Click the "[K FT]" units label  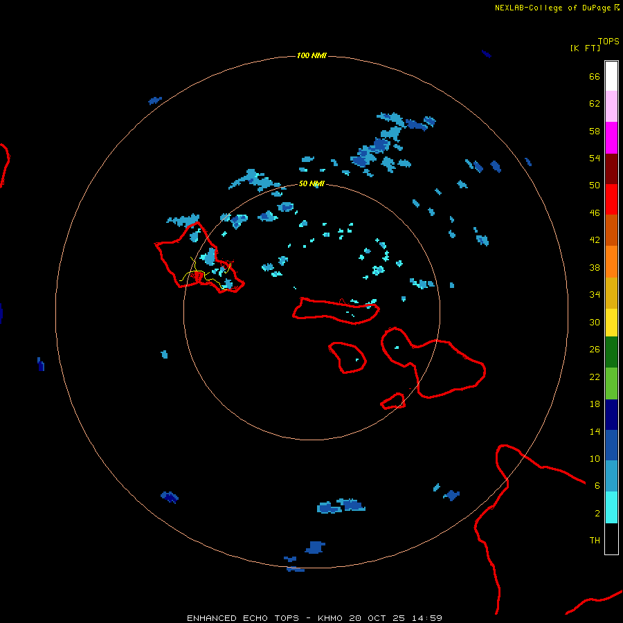585,48
